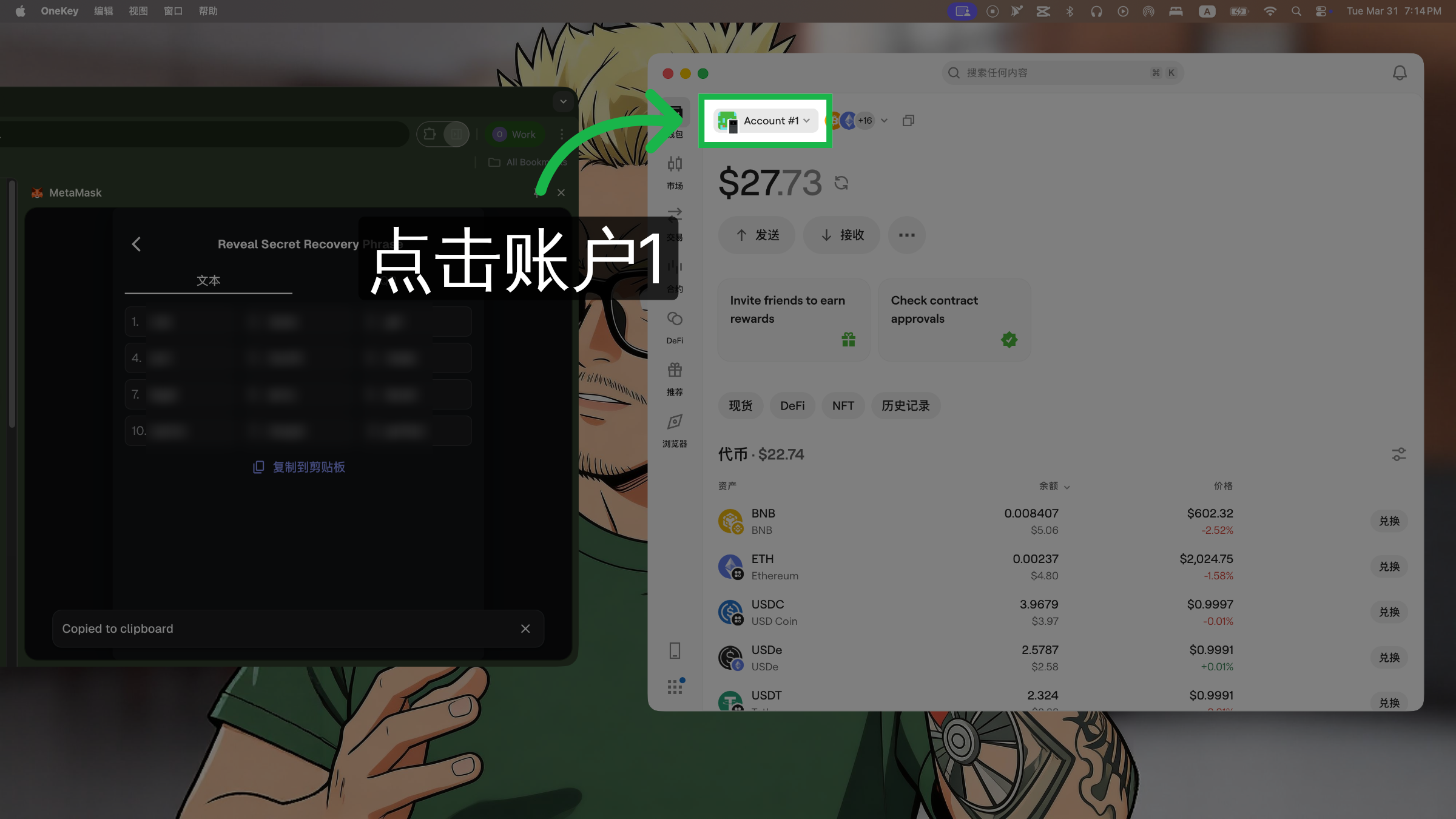Expand the browser tab search chevron

(563, 101)
